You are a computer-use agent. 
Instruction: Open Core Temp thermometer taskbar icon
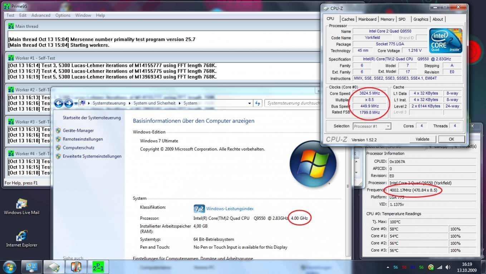(x=76, y=267)
